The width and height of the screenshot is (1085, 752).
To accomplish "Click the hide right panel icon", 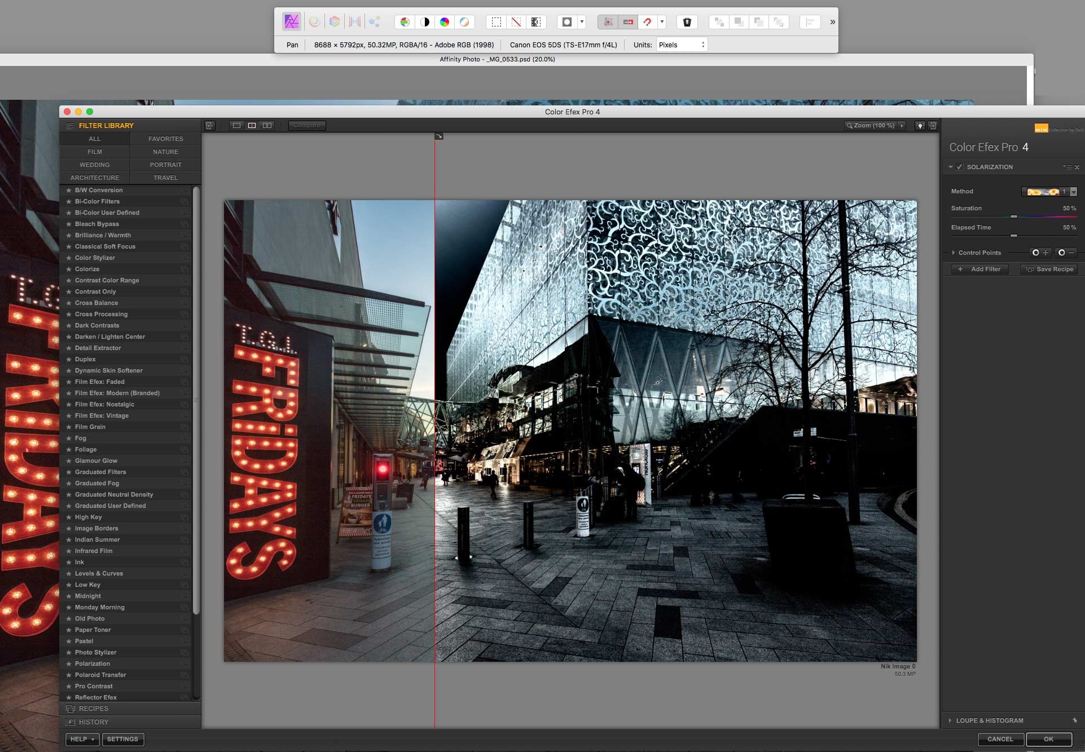I will tap(933, 126).
